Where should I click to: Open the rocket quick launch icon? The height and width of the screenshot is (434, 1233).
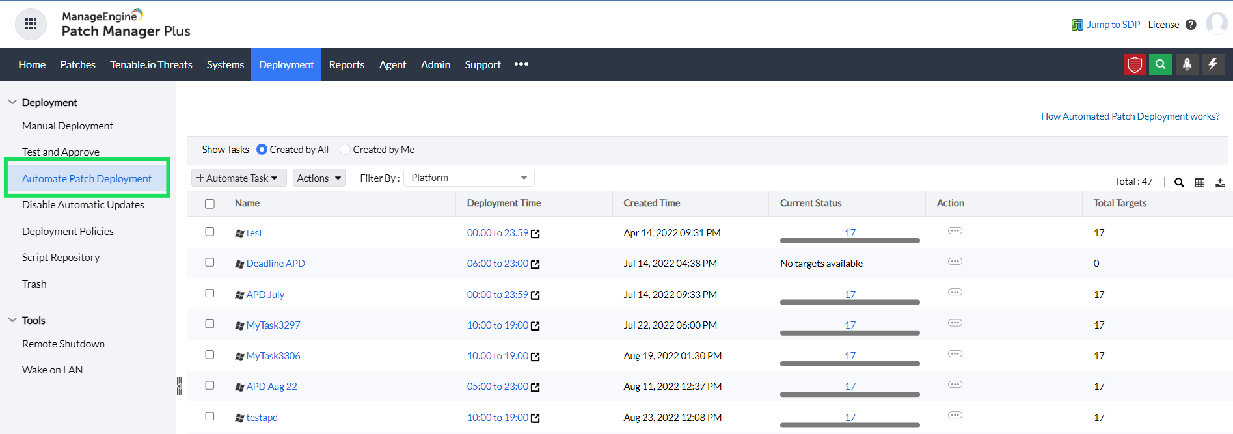[1187, 64]
